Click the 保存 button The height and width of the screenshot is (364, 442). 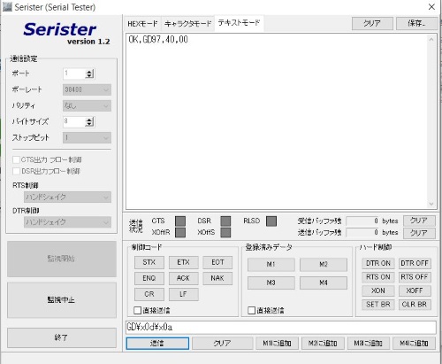click(416, 23)
